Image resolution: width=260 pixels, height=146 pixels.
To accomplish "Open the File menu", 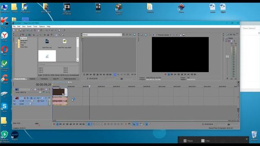I will pyautogui.click(x=14, y=26).
